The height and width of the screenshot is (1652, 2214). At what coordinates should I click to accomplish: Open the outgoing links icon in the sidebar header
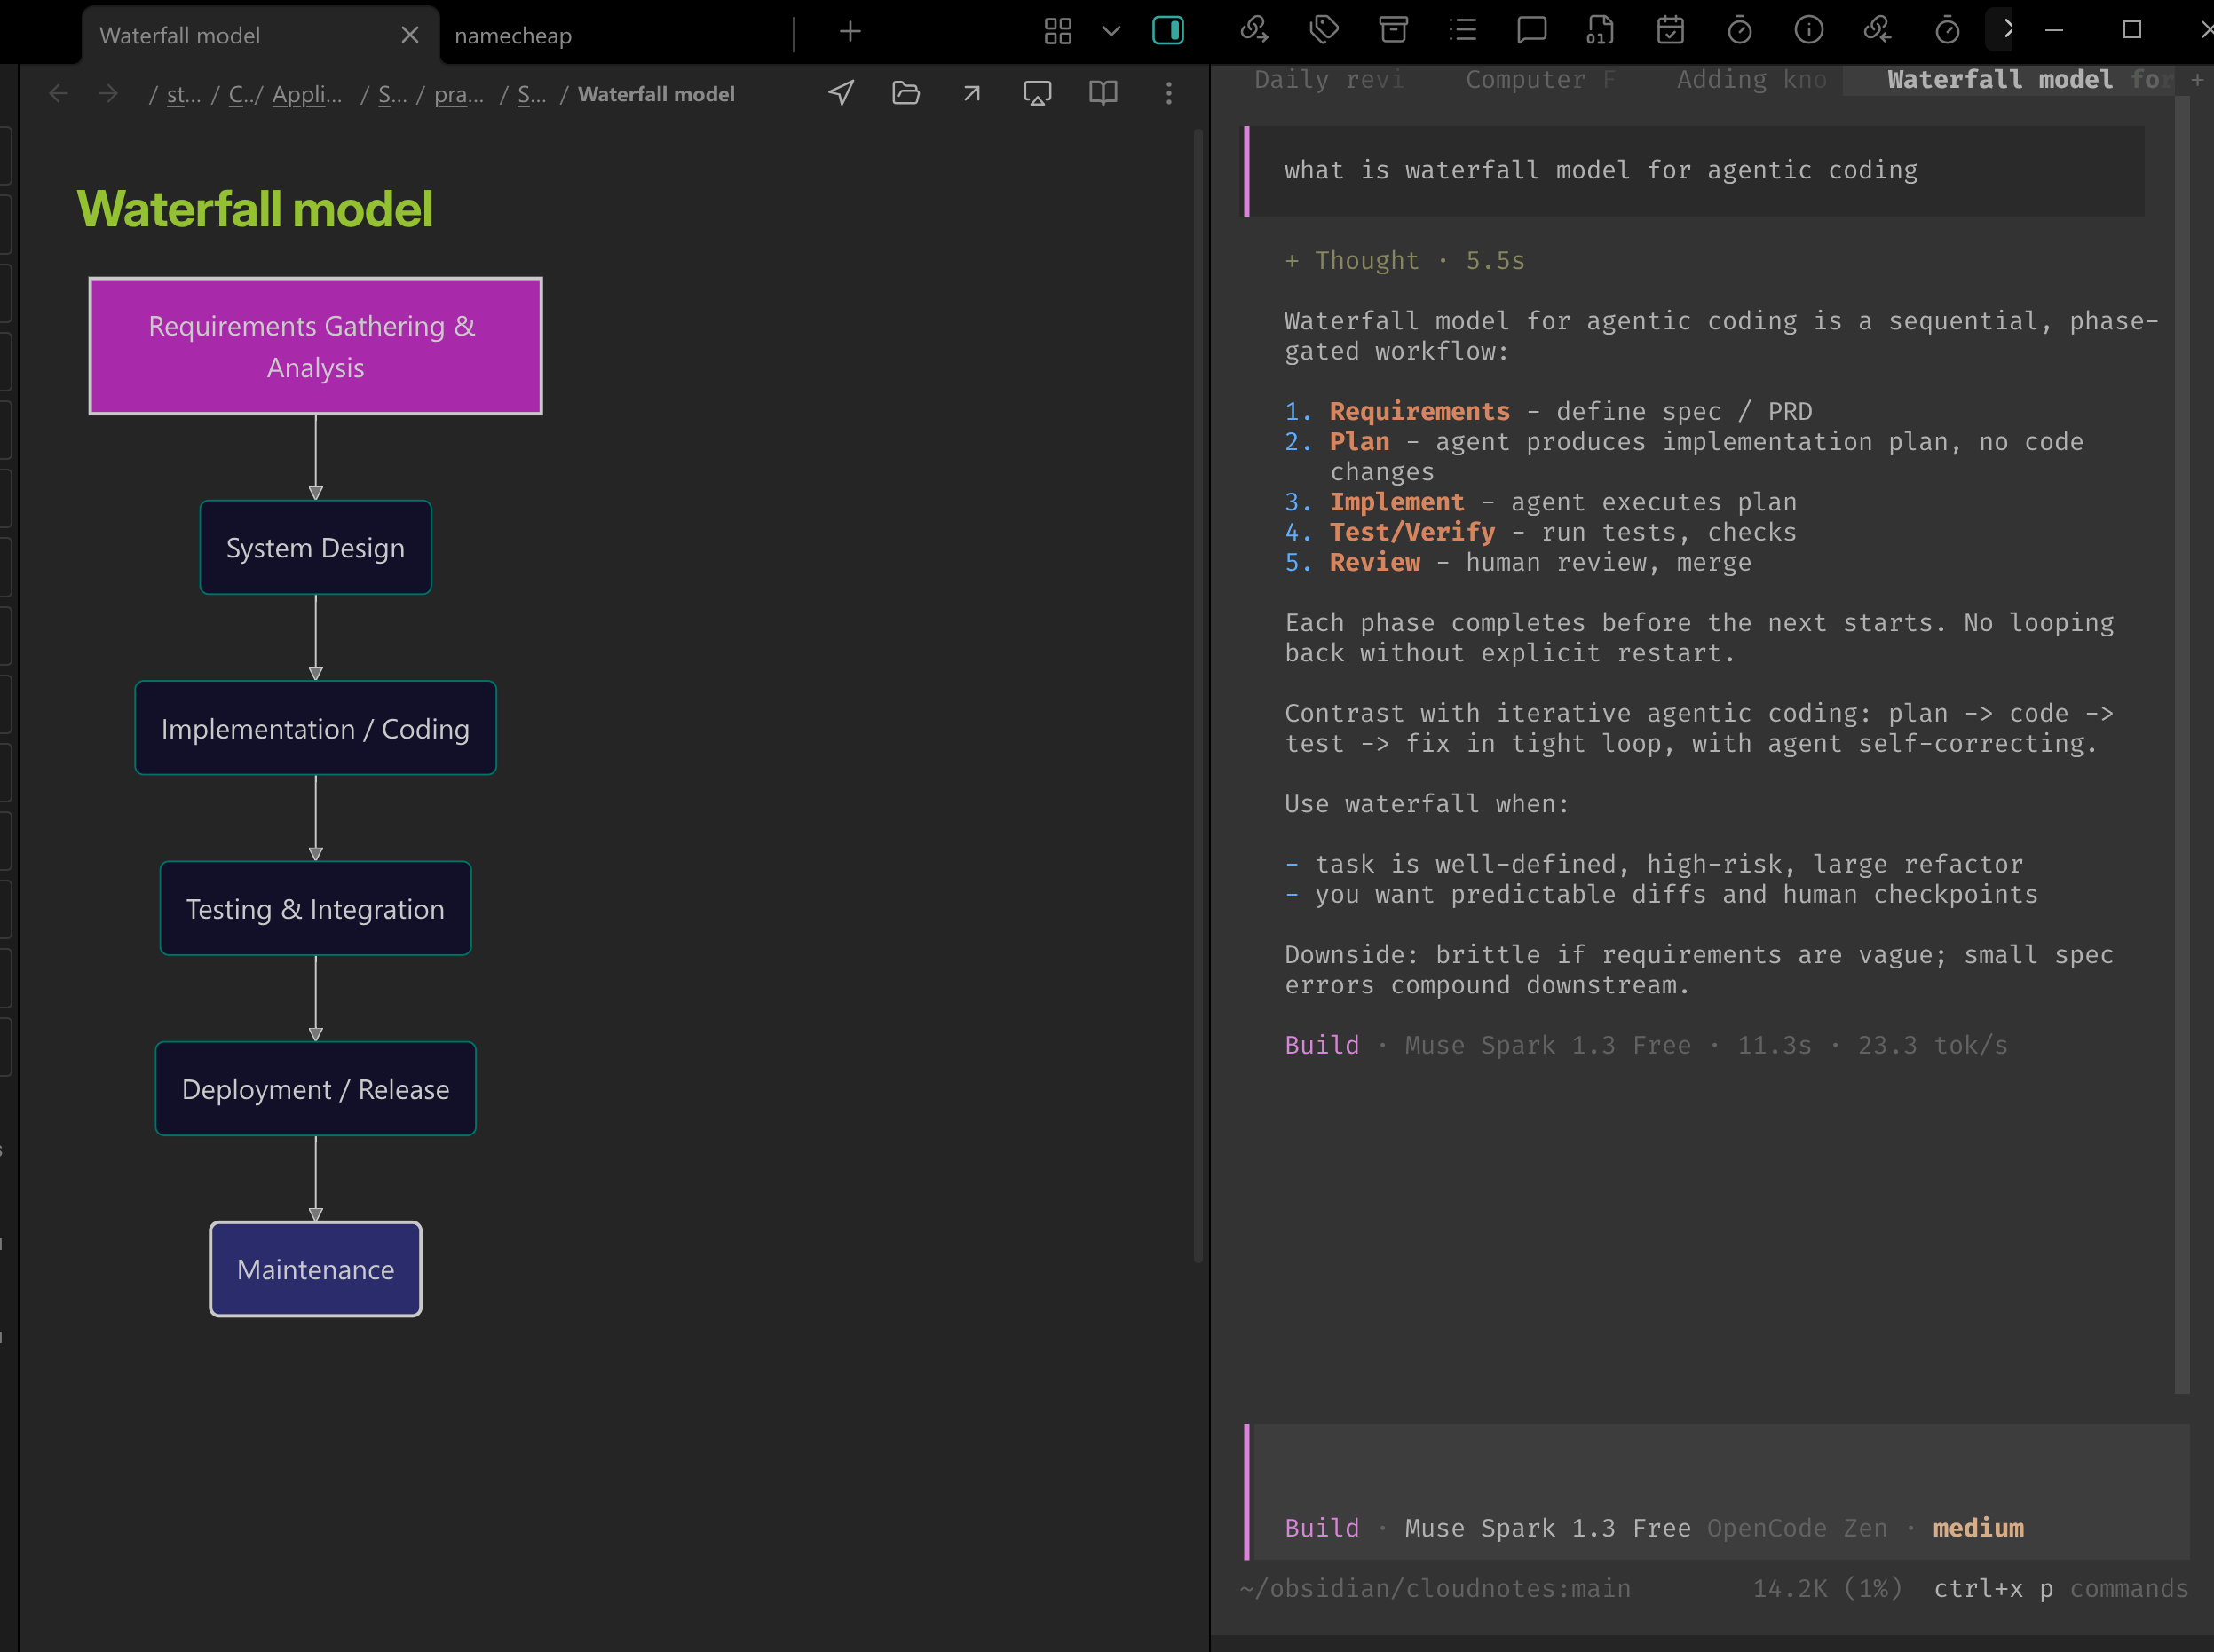[x=1254, y=30]
